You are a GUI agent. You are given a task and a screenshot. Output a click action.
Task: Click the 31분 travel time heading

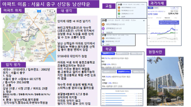pos(120,4)
